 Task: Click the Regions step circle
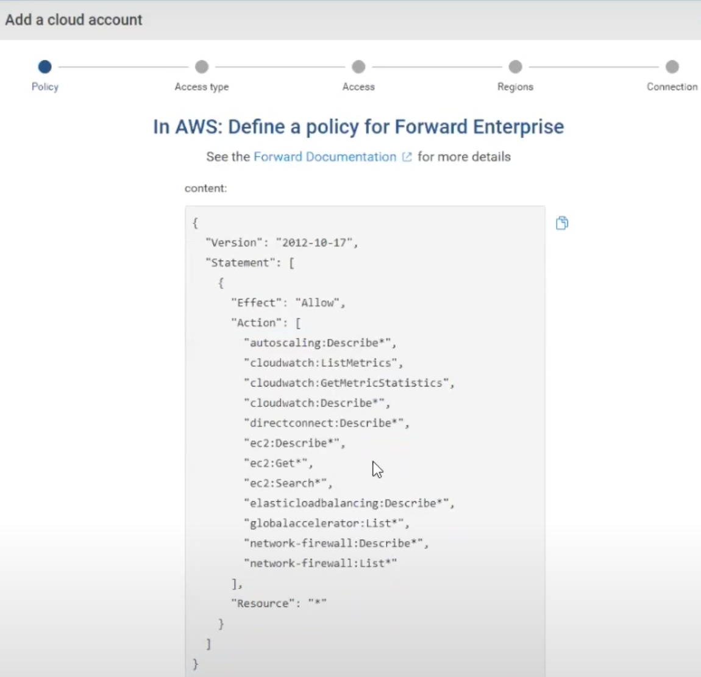coord(516,66)
